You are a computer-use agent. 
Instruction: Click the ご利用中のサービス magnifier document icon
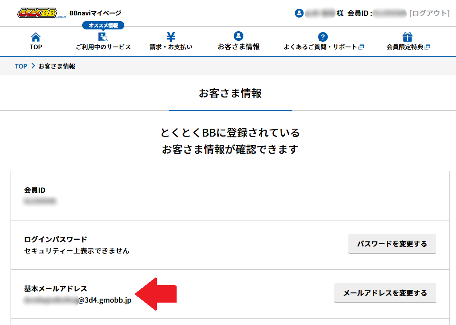point(103,37)
